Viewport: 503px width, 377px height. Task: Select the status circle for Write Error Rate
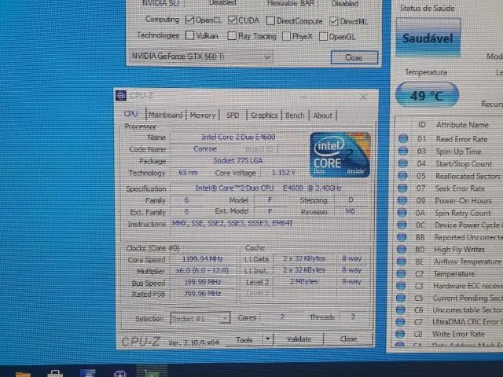[x=400, y=334]
